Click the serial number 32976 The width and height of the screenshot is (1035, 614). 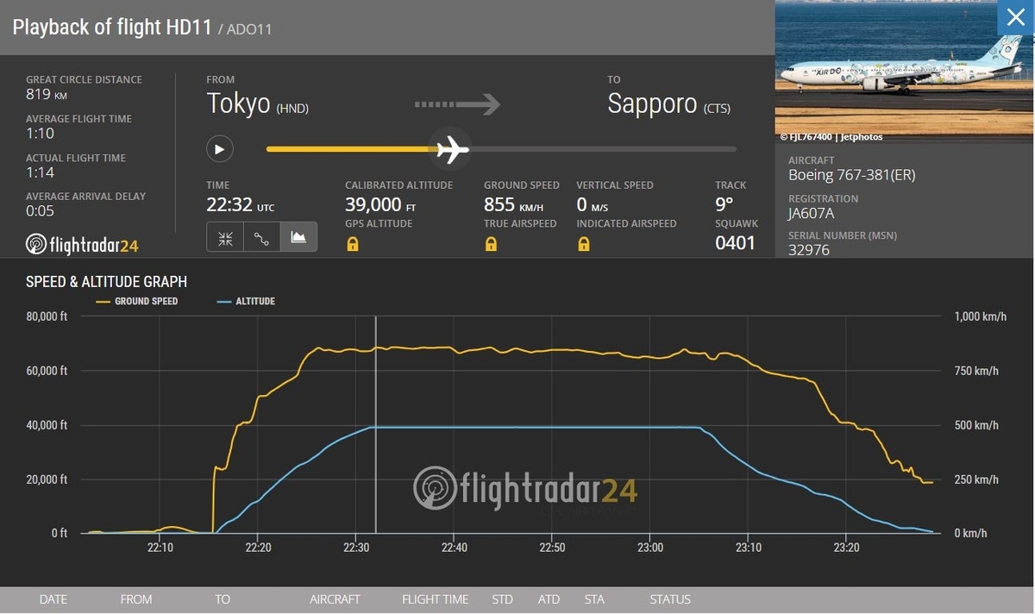(x=809, y=250)
